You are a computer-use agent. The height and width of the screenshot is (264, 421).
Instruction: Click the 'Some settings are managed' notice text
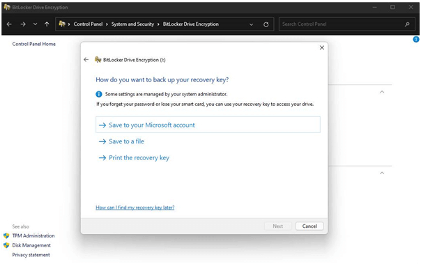[x=166, y=94]
